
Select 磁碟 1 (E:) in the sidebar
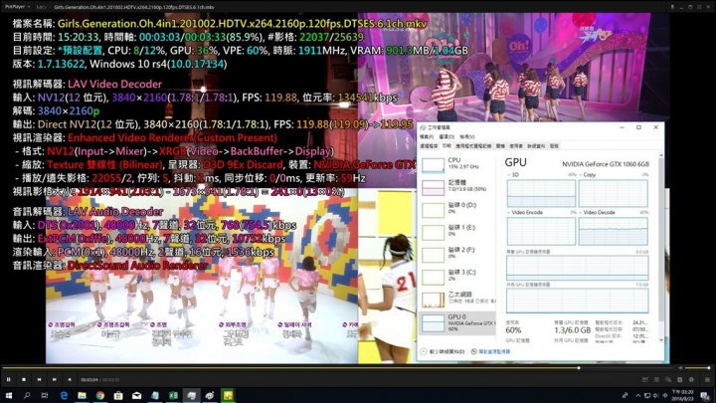456,231
